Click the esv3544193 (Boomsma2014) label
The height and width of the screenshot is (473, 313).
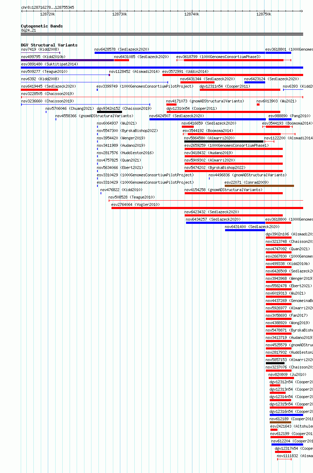click(x=287, y=123)
